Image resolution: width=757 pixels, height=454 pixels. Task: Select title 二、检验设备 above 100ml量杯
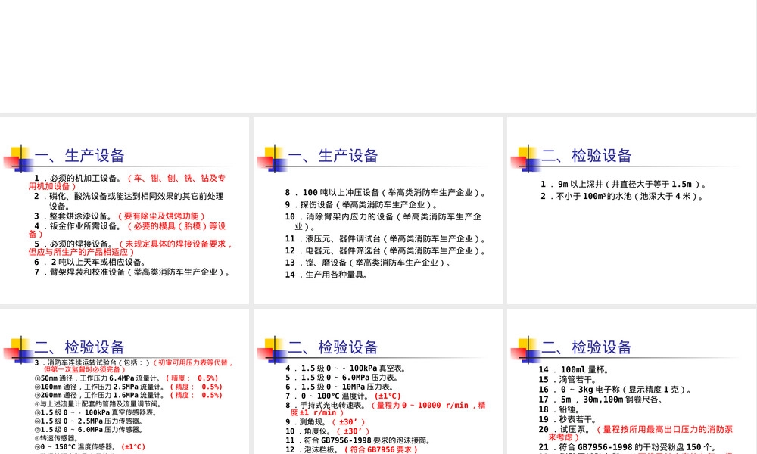pyautogui.click(x=587, y=347)
